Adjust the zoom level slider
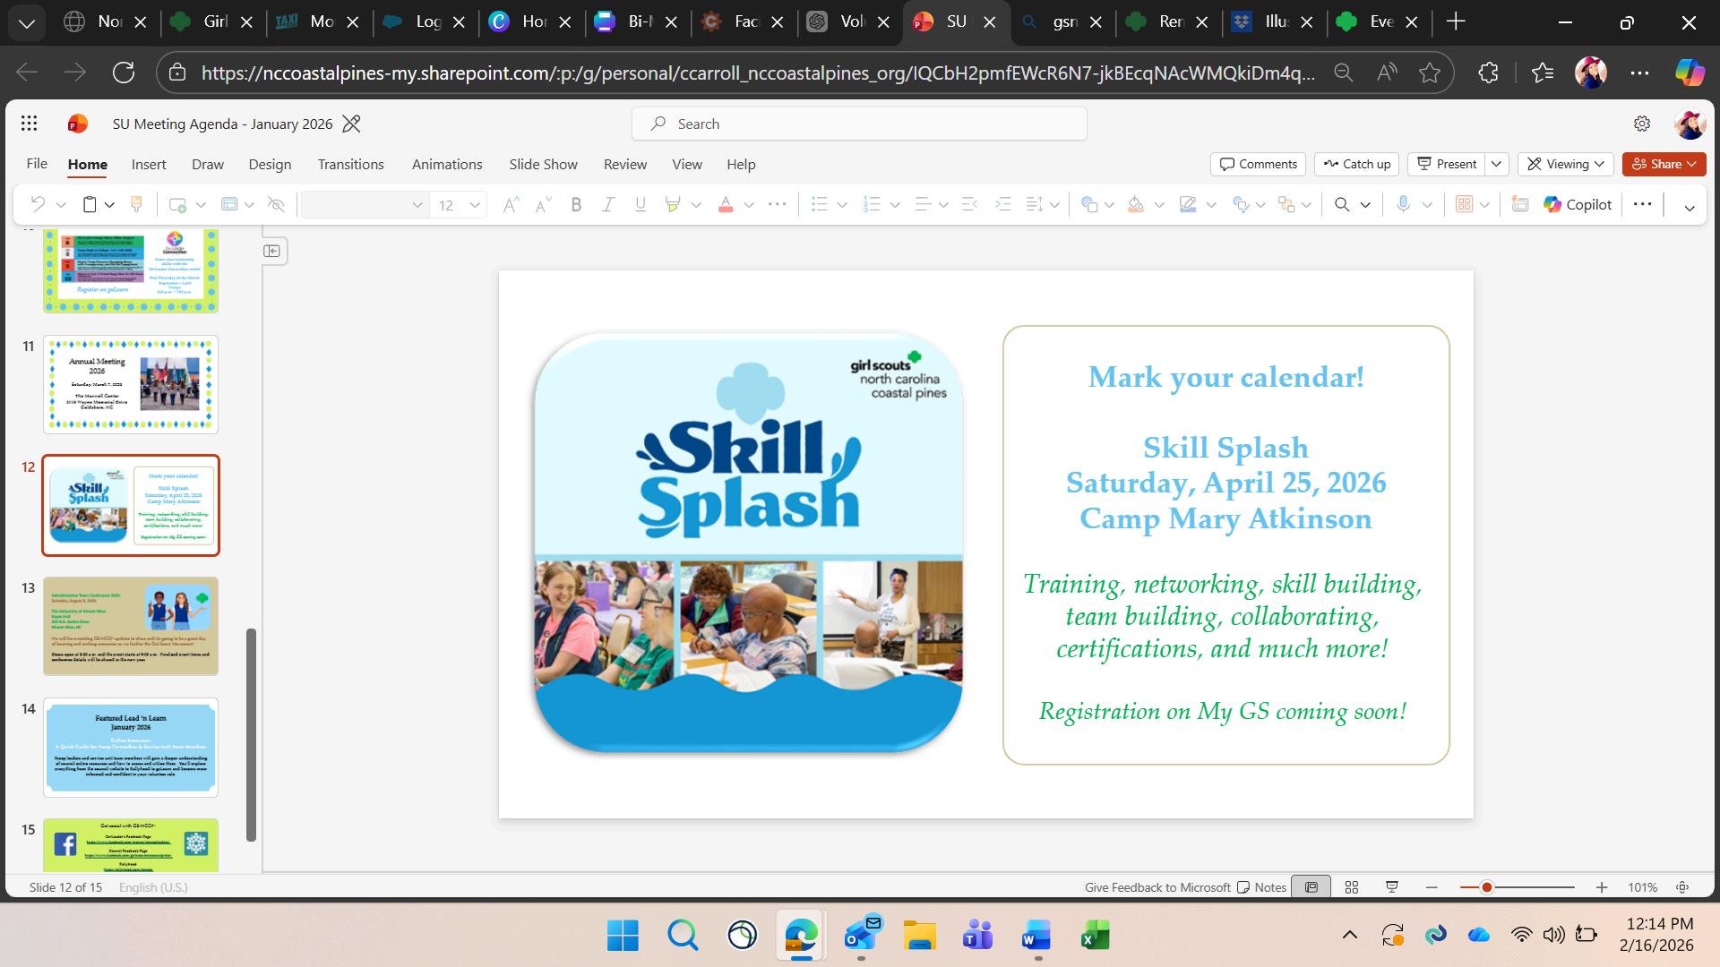This screenshot has width=1720, height=967. [x=1486, y=887]
